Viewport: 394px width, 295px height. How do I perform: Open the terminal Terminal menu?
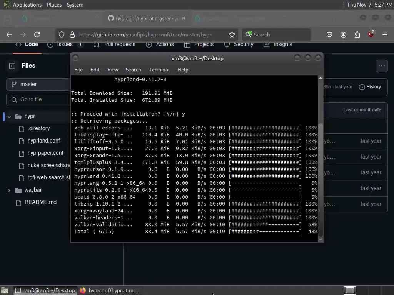point(159,70)
